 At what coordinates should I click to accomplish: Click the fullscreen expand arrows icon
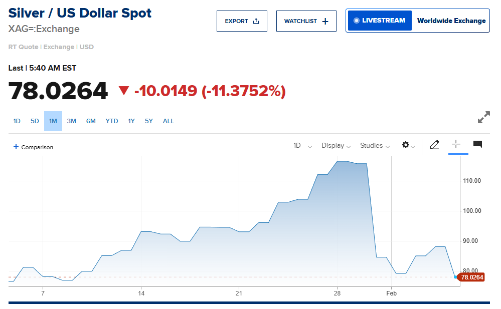(483, 118)
